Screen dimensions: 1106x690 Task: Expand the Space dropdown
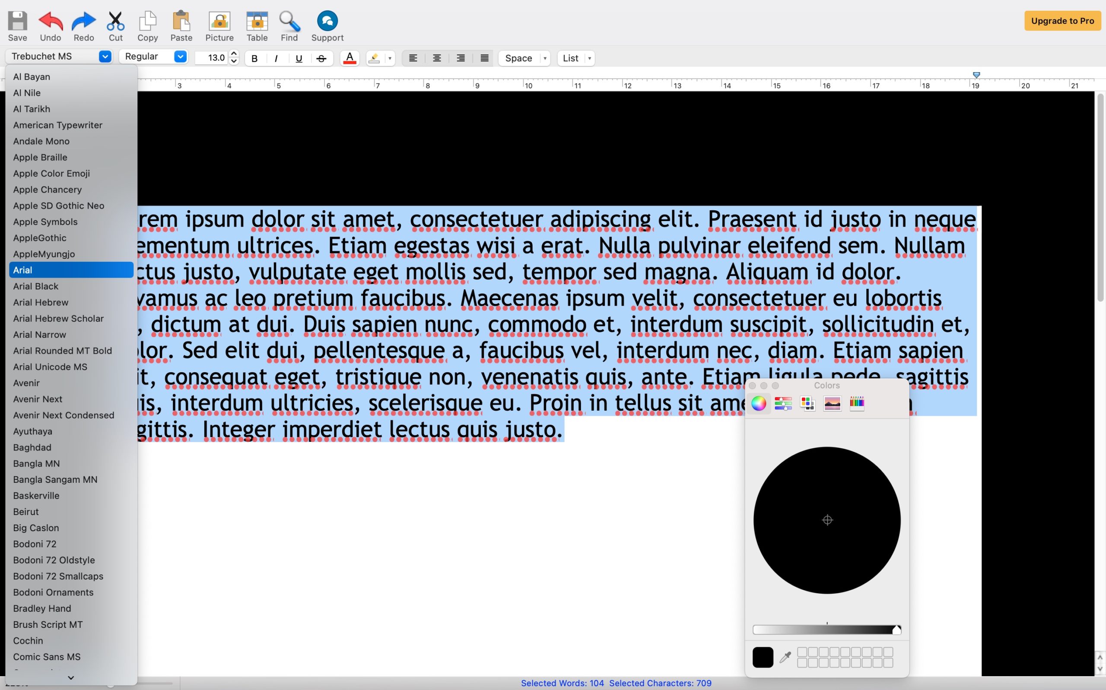click(524, 58)
